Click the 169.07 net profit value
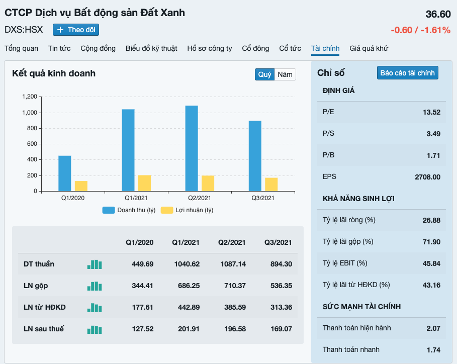The width and height of the screenshot is (457, 364). click(281, 329)
